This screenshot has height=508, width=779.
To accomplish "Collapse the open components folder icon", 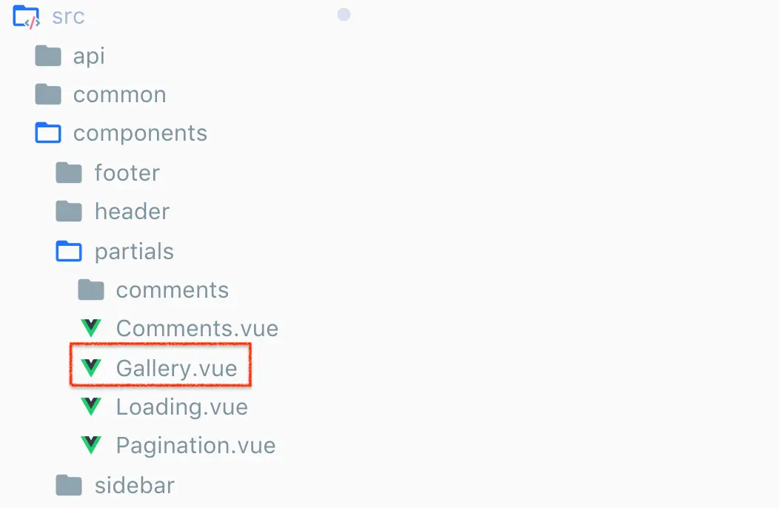I will (48, 133).
